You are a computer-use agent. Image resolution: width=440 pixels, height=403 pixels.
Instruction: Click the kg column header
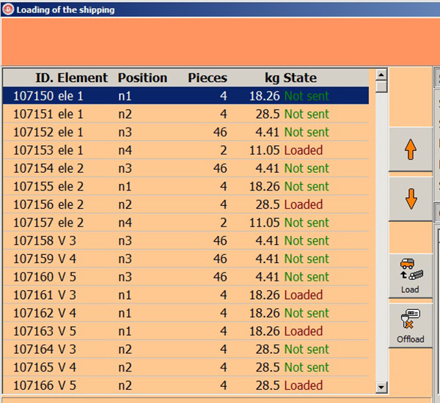coord(272,78)
